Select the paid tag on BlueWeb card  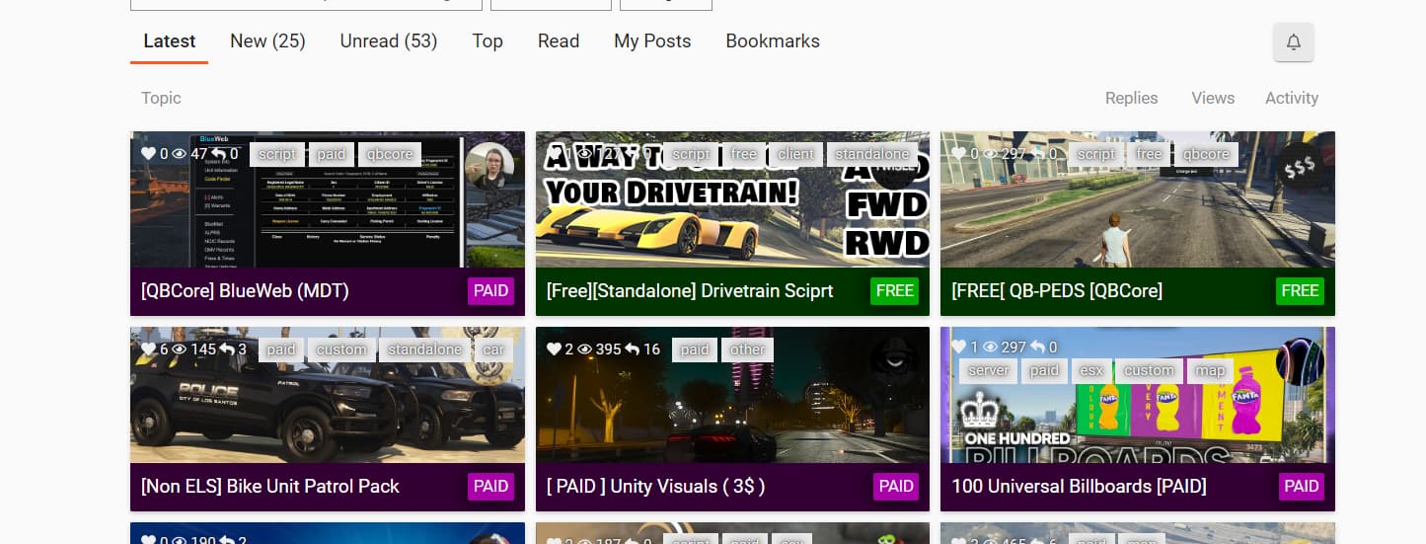(332, 154)
